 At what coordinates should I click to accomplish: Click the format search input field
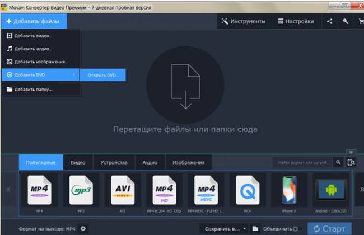point(302,162)
